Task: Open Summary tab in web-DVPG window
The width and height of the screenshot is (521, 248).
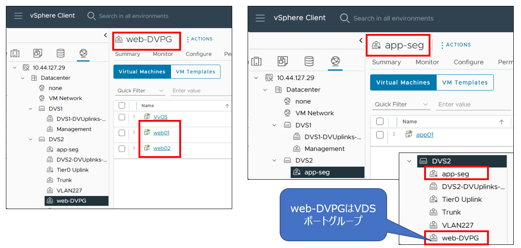Action: point(127,54)
